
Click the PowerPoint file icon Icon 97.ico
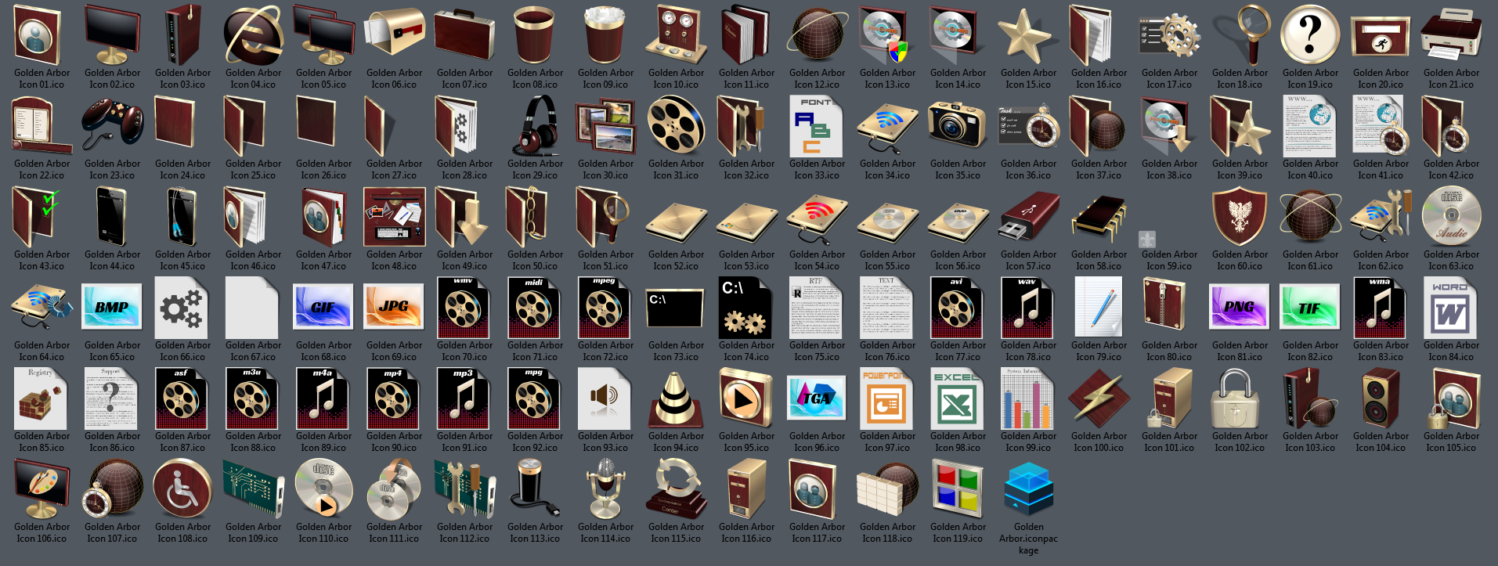[x=887, y=398]
